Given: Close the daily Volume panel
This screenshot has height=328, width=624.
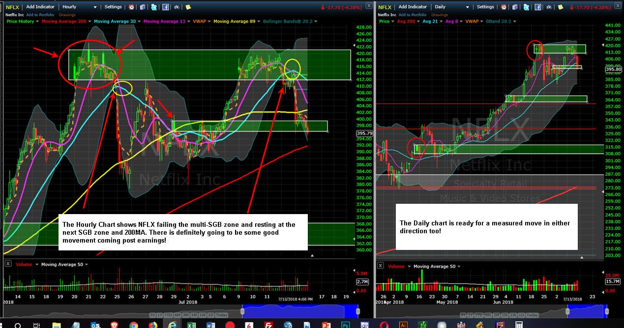Looking at the screenshot, I should [x=380, y=266].
